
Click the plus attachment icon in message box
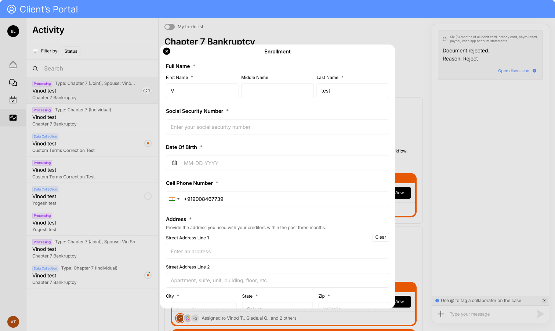(441, 314)
